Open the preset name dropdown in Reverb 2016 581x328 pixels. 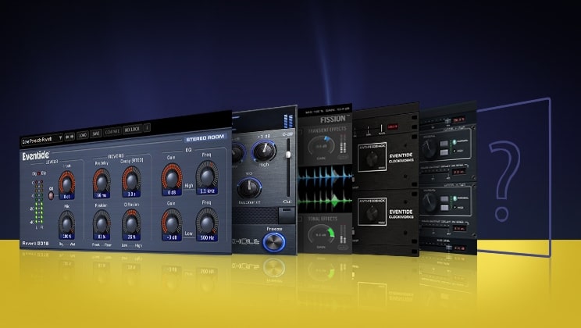(x=42, y=140)
